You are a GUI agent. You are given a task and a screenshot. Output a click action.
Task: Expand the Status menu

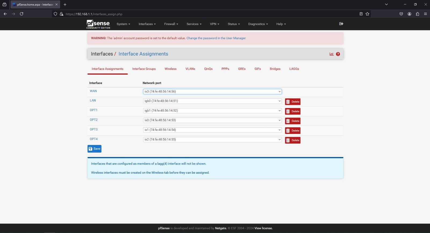pyautogui.click(x=234, y=24)
